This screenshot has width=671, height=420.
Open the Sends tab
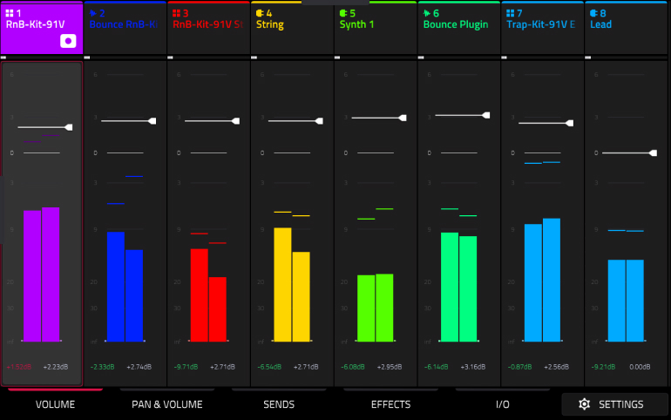tap(279, 404)
